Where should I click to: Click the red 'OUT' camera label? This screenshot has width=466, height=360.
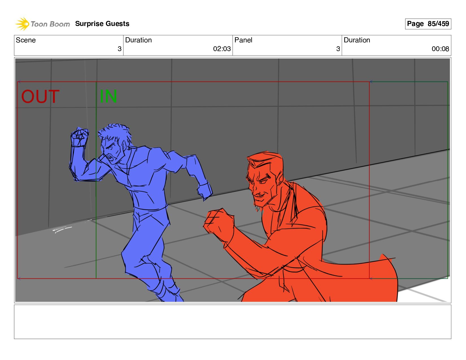point(40,97)
